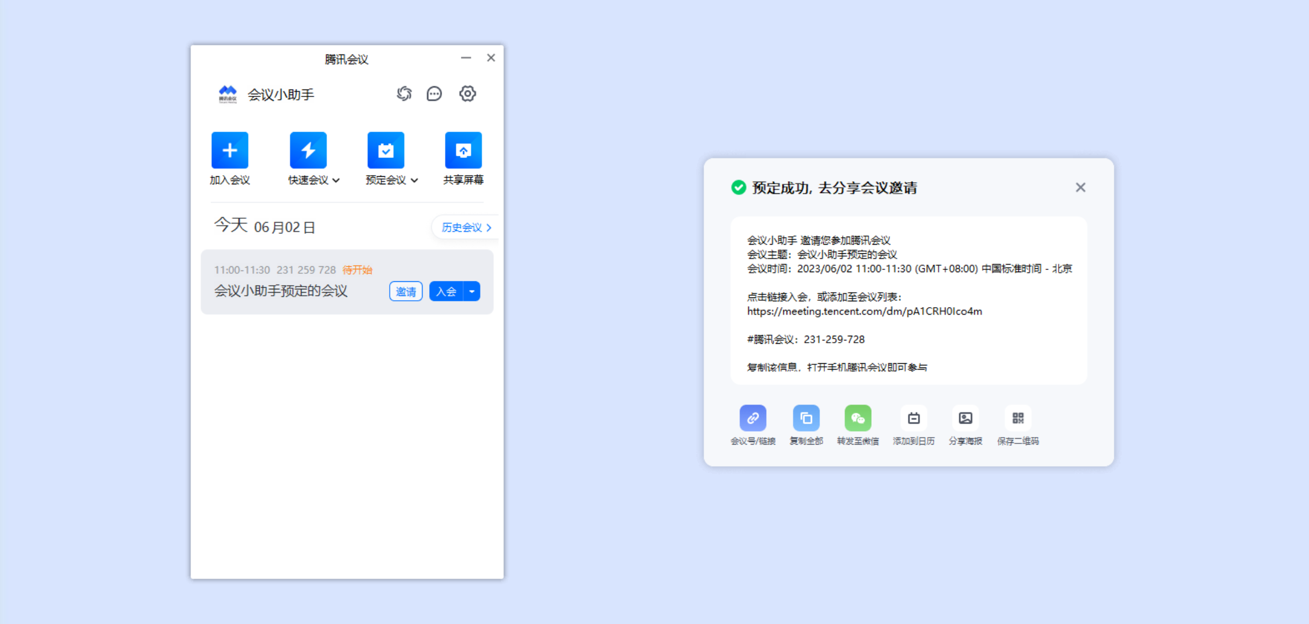The image size is (1309, 624).
Task: Click the Join Meeting (加入会议) plus icon
Action: point(230,150)
